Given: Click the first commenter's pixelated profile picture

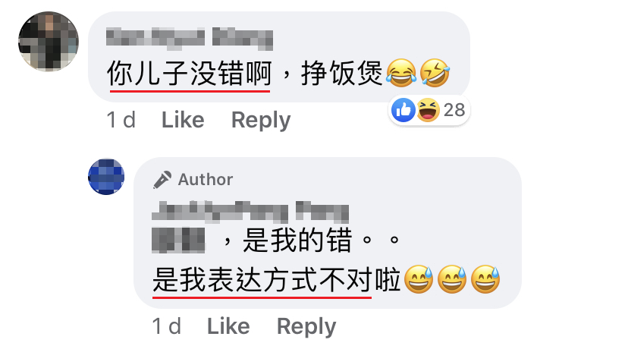Looking at the screenshot, I should click(x=49, y=42).
